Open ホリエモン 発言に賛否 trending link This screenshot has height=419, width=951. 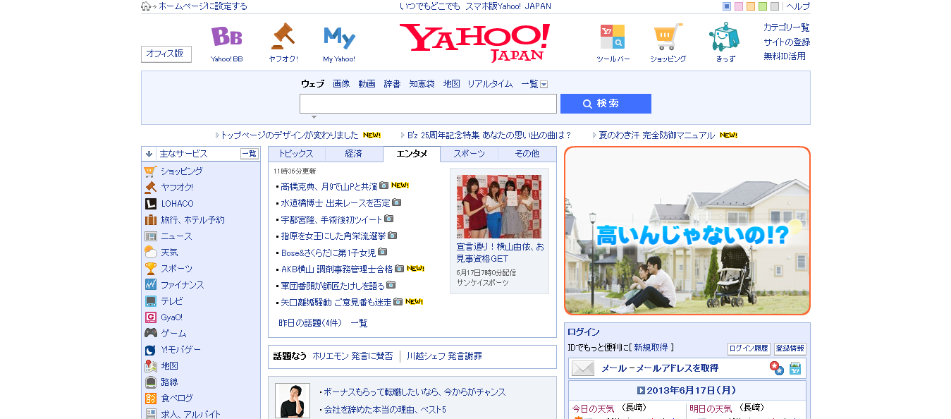click(x=352, y=356)
